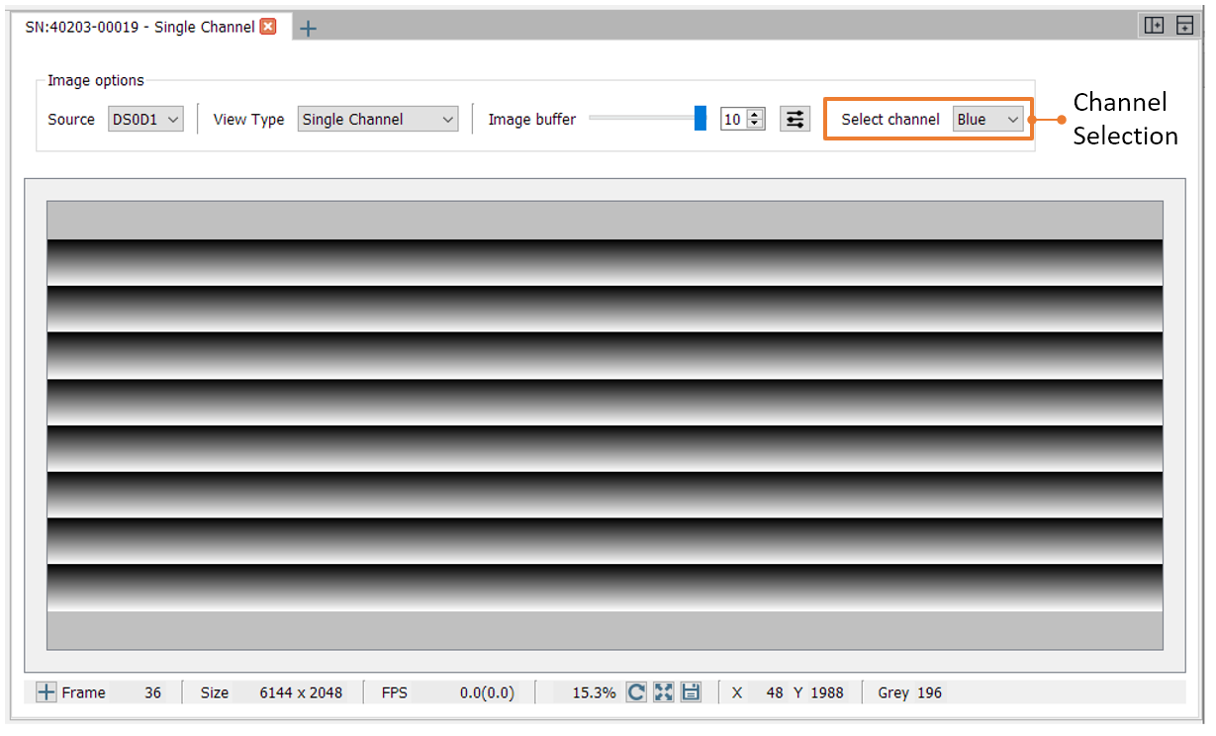Click the Image buffer value field showing 10
1216x736 pixels.
(x=733, y=119)
